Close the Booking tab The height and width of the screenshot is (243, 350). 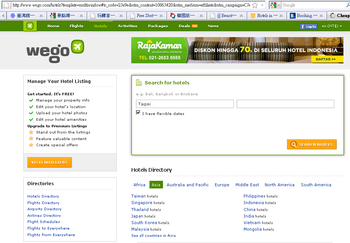(x=321, y=16)
